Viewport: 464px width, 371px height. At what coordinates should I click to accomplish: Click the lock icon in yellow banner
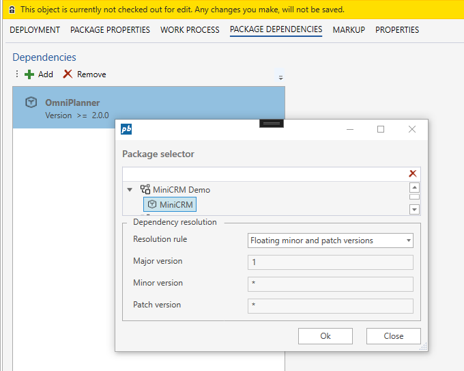click(12, 10)
